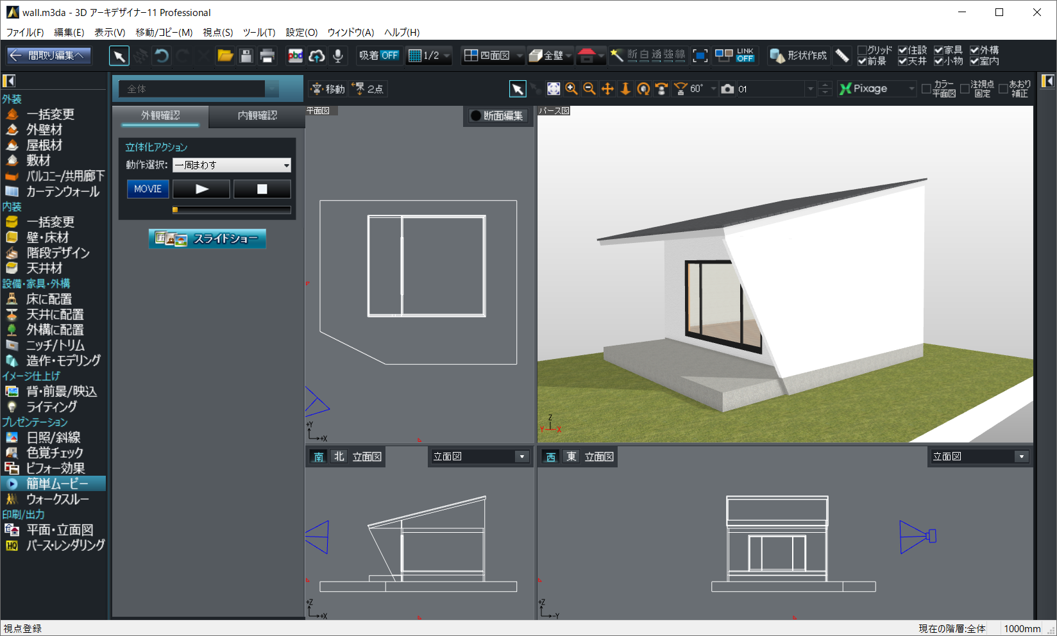
Task: Click the printer icon in toolbar
Action: (267, 56)
